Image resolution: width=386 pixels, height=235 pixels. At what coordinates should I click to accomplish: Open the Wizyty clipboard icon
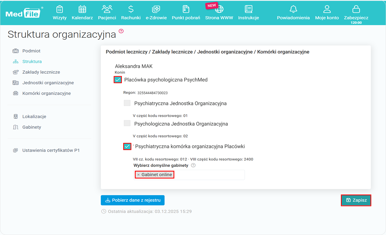pyautogui.click(x=59, y=10)
